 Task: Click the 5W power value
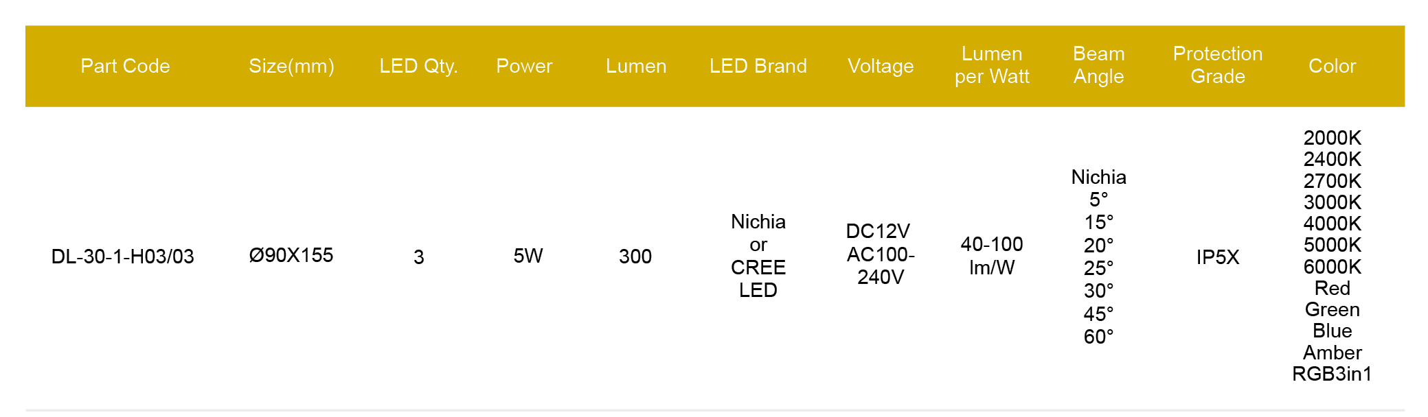tap(528, 256)
